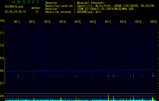Click the 1.1 kHz axis label
159x101 pixels.
(x=2, y=33)
